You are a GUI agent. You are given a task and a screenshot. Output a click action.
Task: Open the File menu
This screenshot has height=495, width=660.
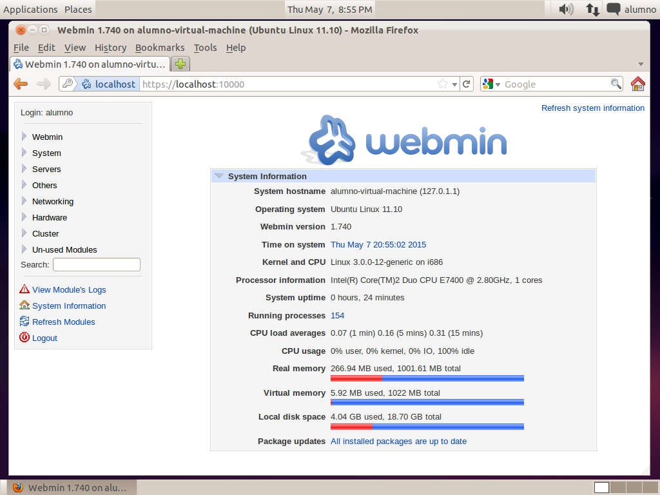click(x=21, y=48)
